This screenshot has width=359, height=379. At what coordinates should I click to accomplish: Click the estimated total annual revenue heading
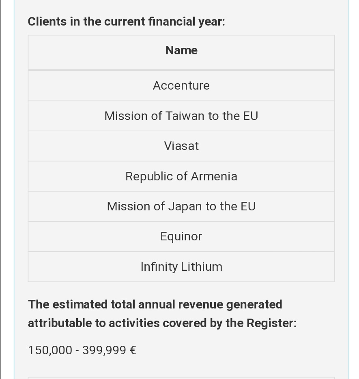tap(162, 314)
